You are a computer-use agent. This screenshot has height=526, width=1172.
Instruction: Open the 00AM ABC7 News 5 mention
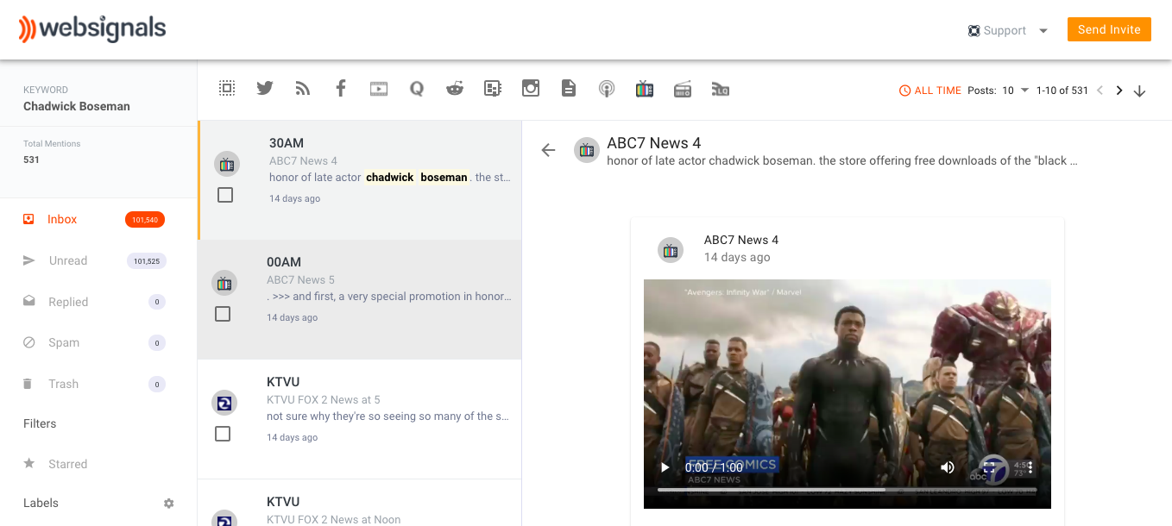[x=360, y=299]
